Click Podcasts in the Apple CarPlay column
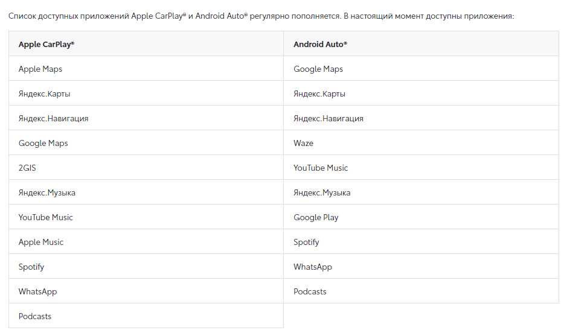The width and height of the screenshot is (567, 333). point(35,316)
